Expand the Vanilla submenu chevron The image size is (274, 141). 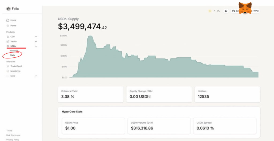pos(36,41)
